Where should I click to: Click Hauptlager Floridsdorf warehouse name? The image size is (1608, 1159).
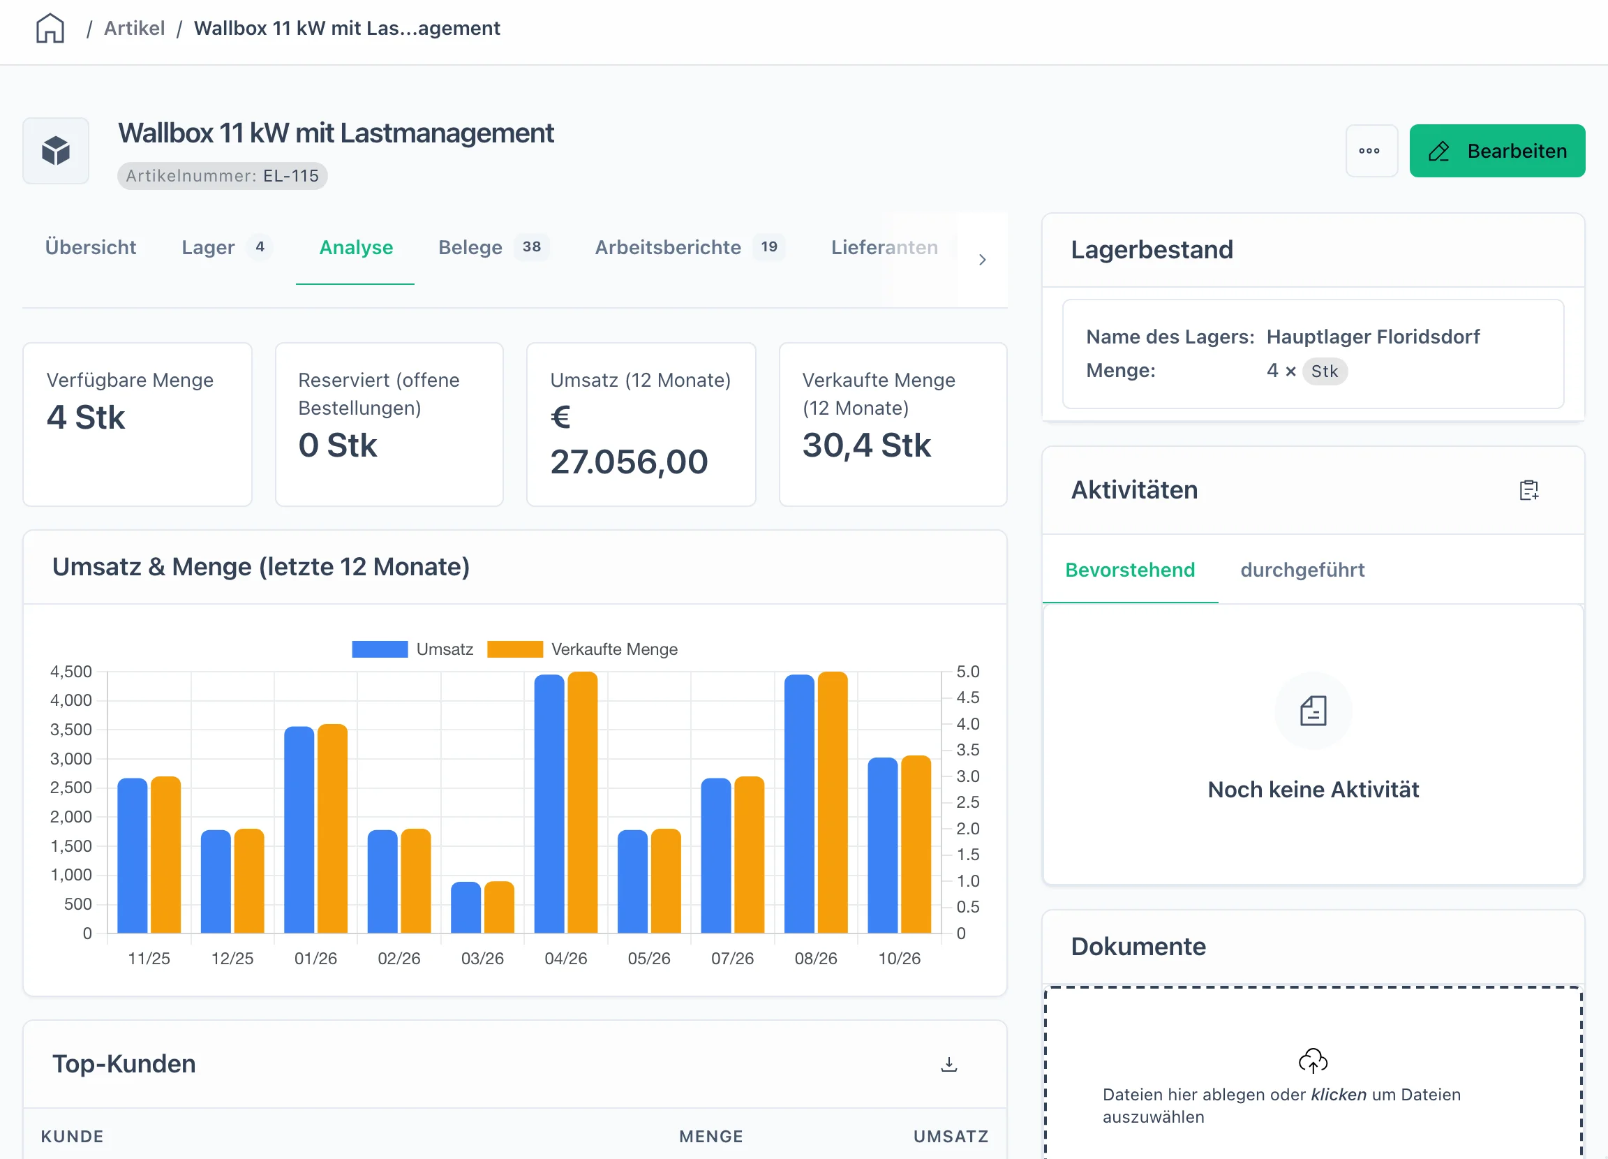tap(1373, 337)
